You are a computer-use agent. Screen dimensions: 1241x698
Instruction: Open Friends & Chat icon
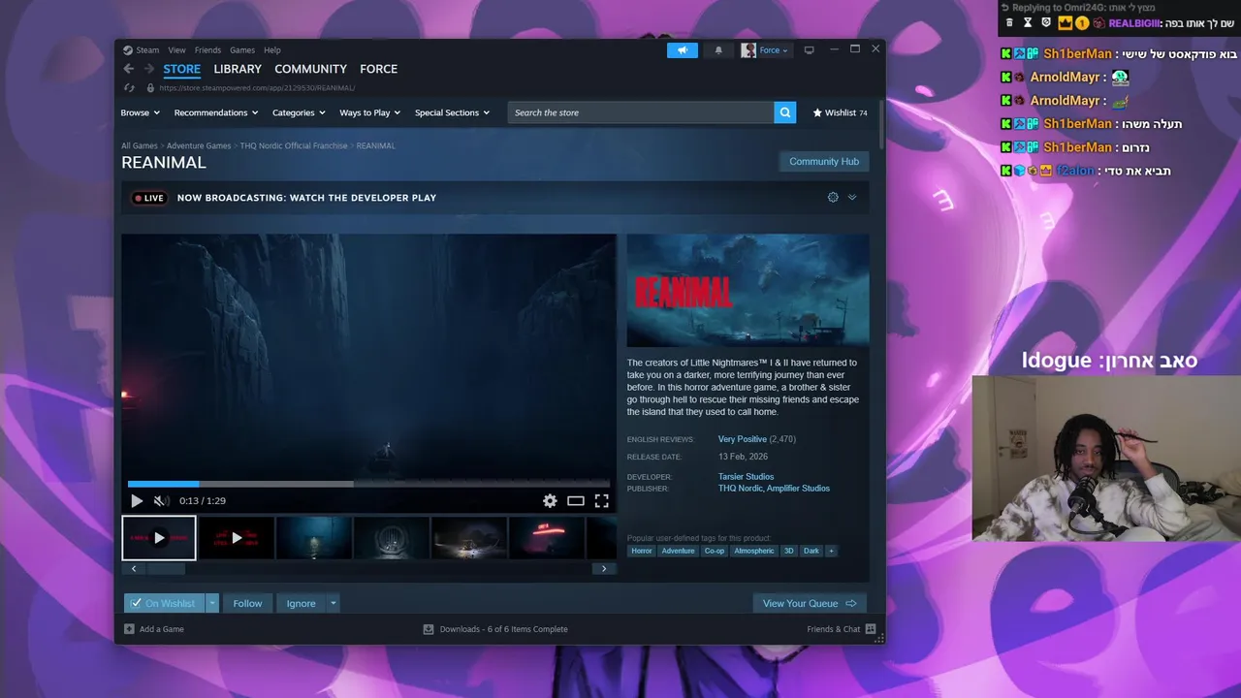(x=871, y=629)
